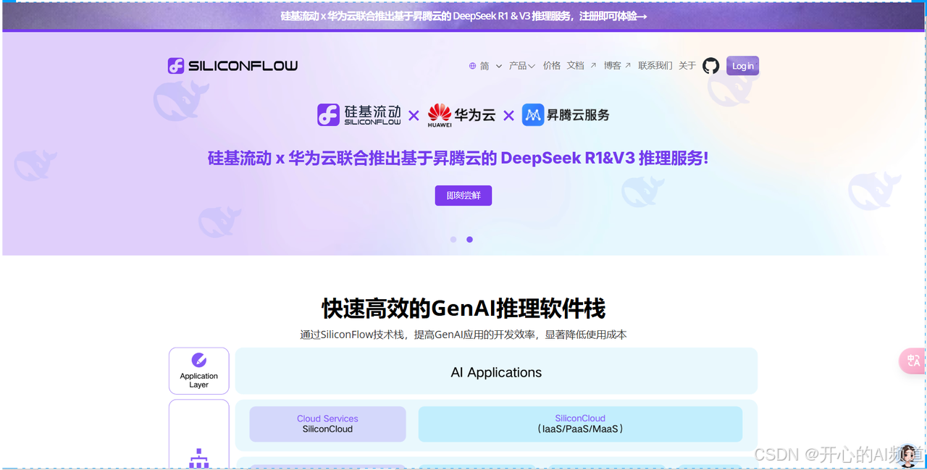Click the globe language icon

point(473,66)
